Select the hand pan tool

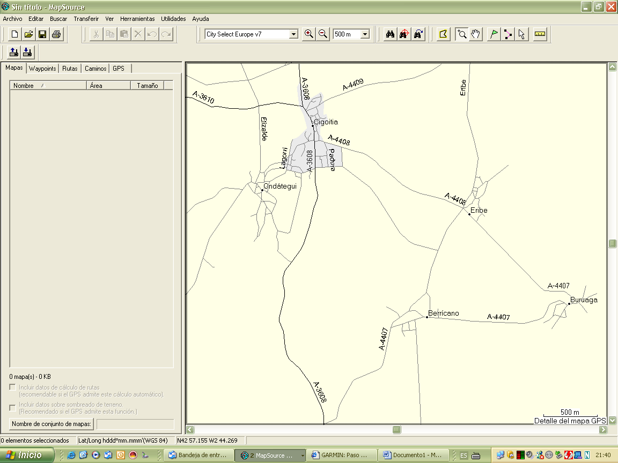point(476,34)
